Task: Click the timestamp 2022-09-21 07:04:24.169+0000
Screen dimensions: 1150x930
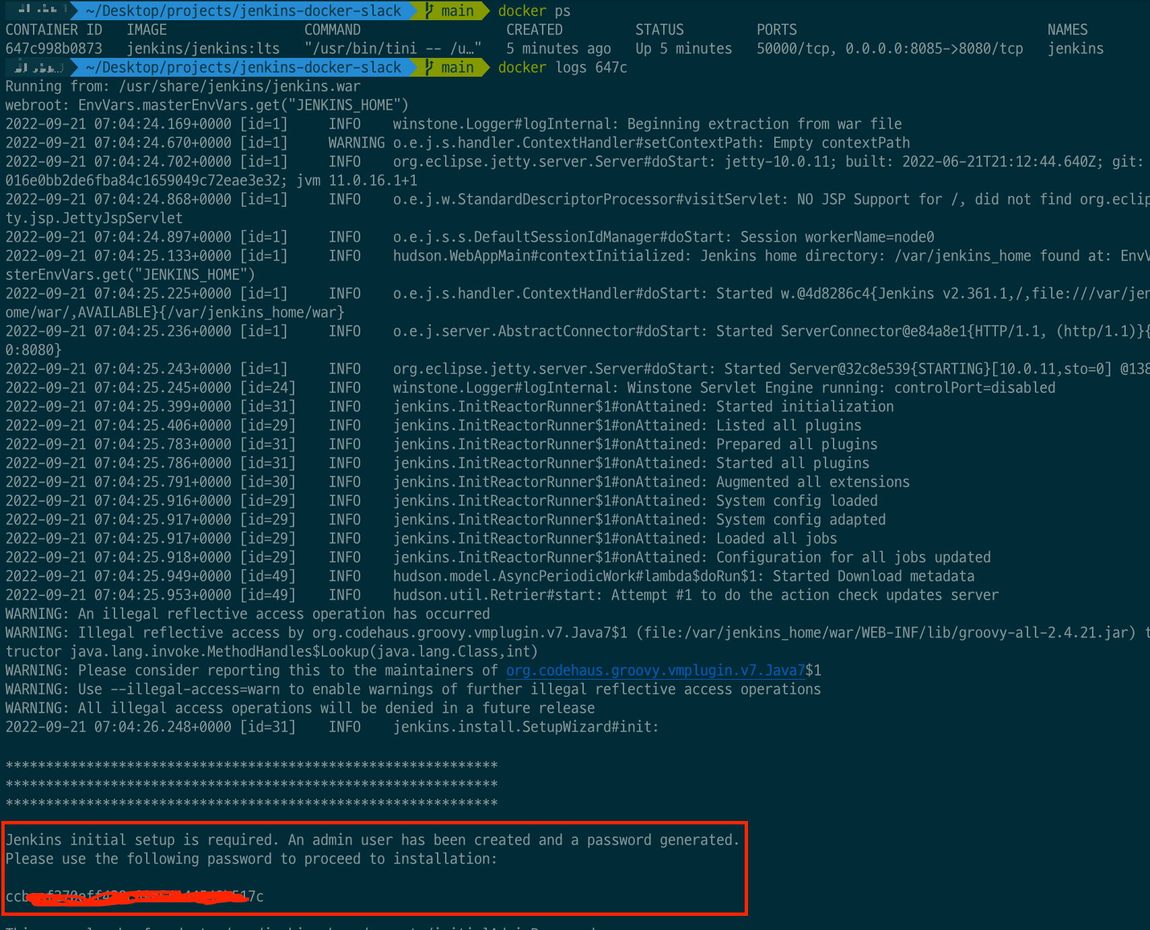Action: pos(119,124)
